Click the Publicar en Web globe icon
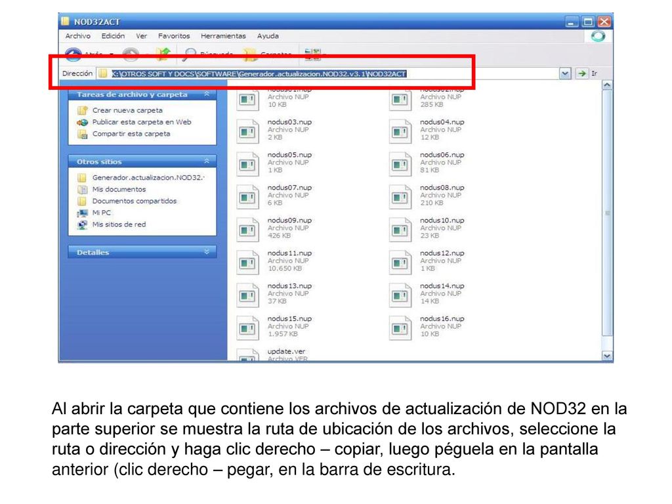The width and height of the screenshot is (672, 504). pos(82,122)
